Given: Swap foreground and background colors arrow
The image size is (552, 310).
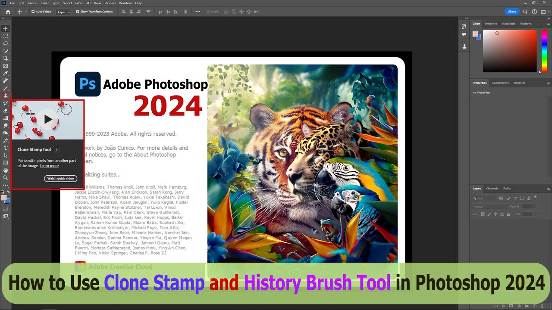Looking at the screenshot, I should click(x=8, y=192).
